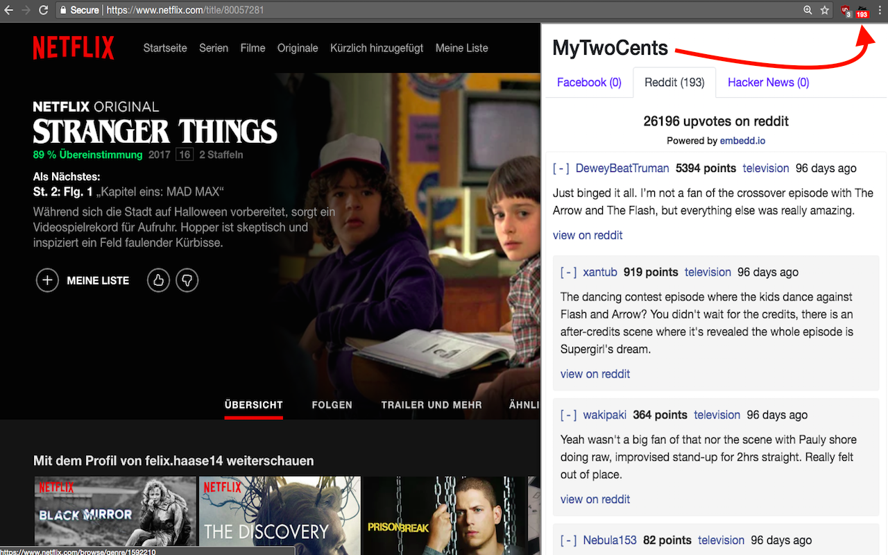
Task: Open Startseite in Netflix navigation
Action: coord(165,48)
